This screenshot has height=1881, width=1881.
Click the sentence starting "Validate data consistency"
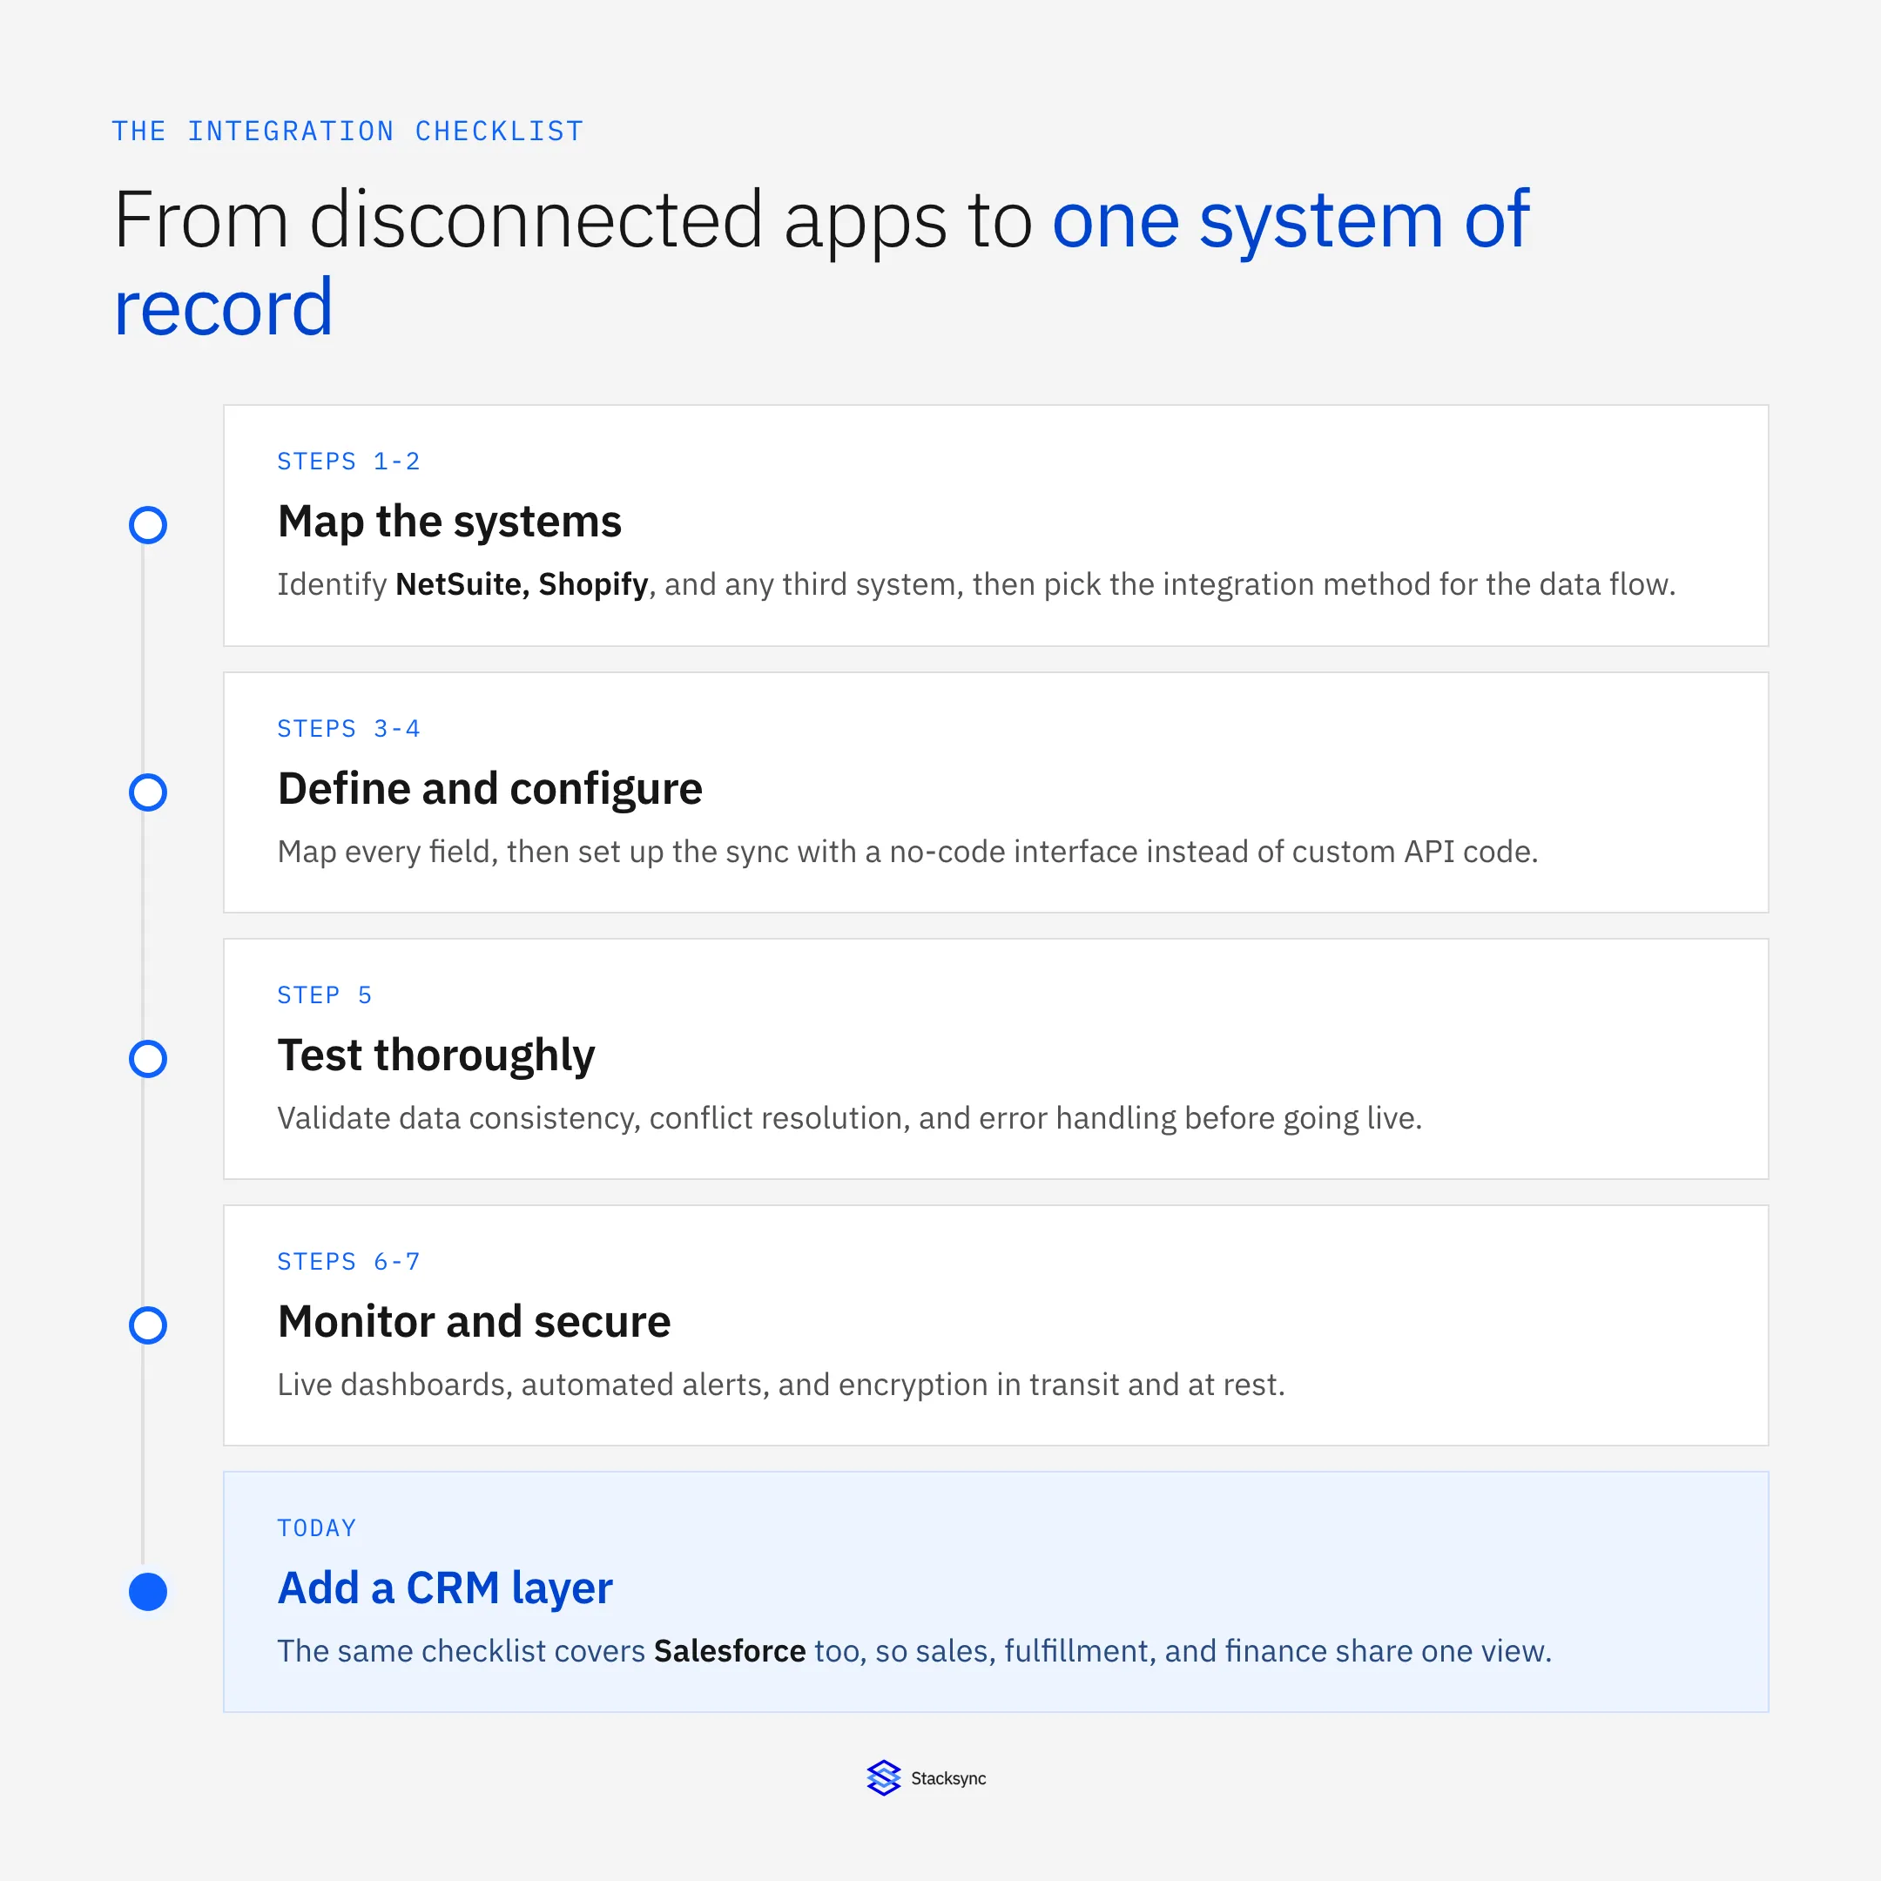pos(850,1119)
